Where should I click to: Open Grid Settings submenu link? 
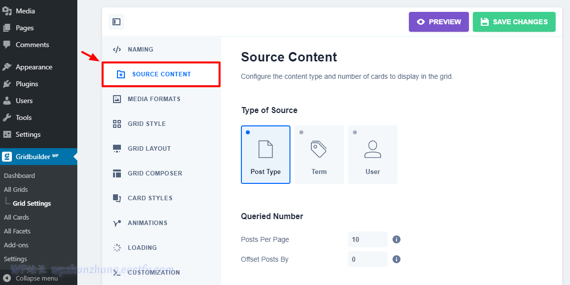(x=32, y=204)
